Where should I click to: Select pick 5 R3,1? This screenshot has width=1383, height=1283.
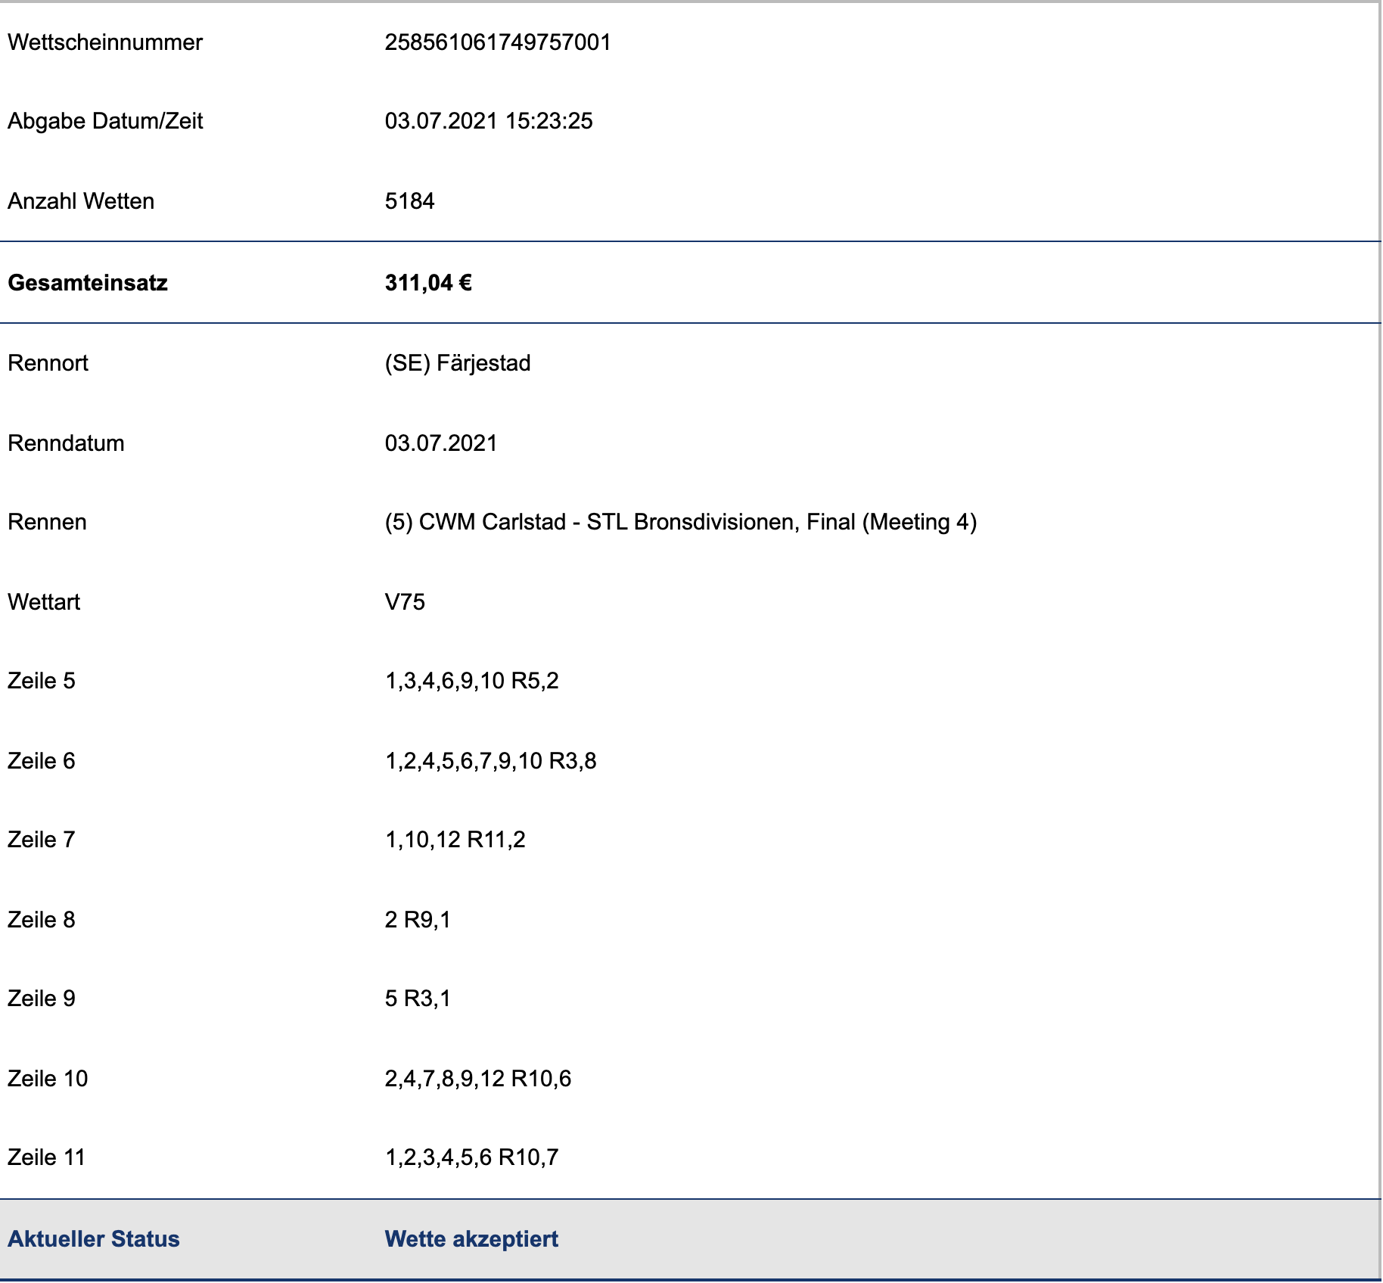click(418, 999)
